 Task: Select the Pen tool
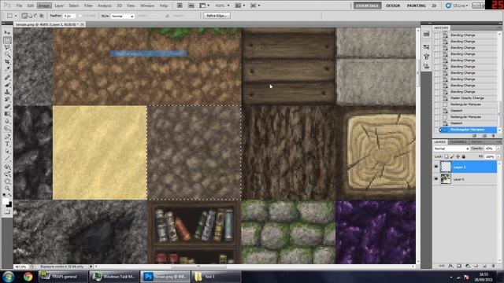[7, 137]
